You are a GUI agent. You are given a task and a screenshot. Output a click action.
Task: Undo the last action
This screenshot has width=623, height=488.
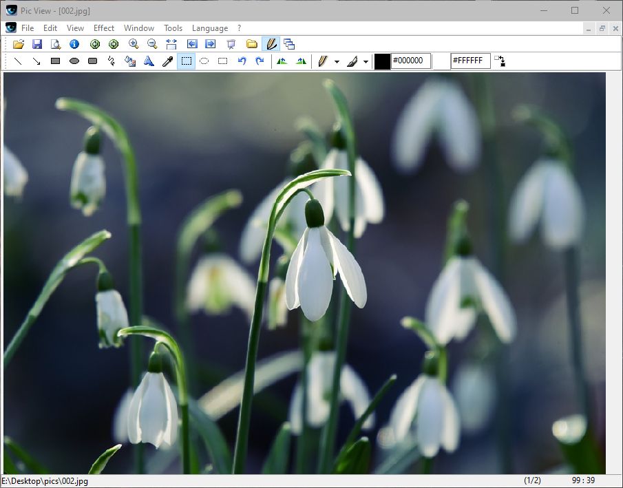click(241, 61)
